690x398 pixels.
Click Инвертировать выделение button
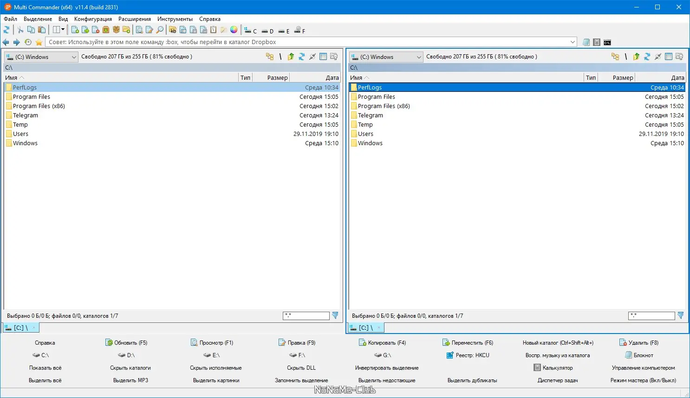[x=387, y=368]
